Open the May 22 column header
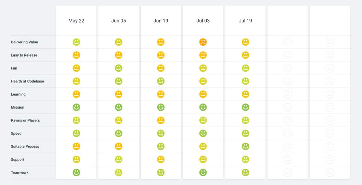362x185 pixels. (76, 21)
